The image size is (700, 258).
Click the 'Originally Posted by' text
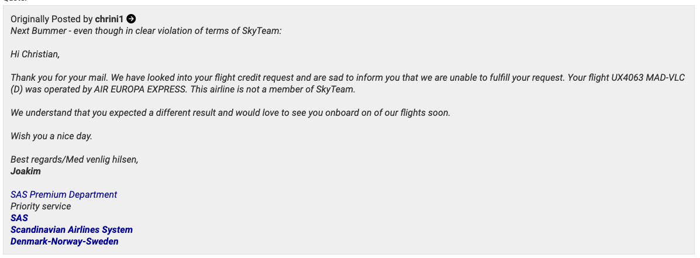[x=51, y=19]
